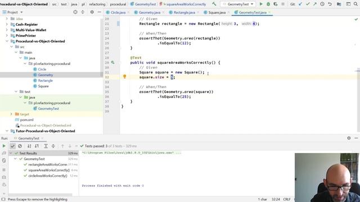Commit changes with Git checkmark icon

(308, 4)
